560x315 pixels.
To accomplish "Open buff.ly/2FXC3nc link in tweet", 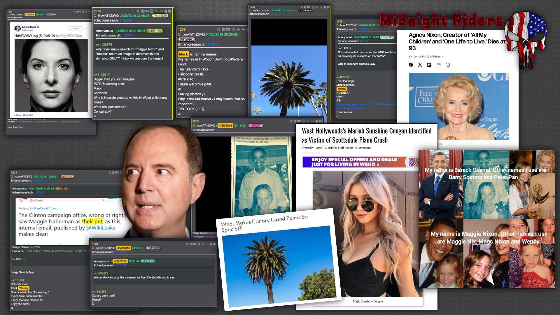I will [x=69, y=36].
